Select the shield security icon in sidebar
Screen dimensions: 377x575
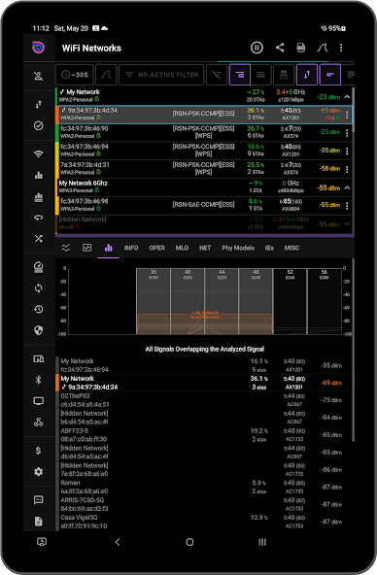pos(39,330)
